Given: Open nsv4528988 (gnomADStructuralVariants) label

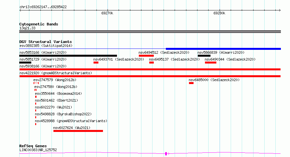Looking at the screenshot, I should [x=71, y=121].
